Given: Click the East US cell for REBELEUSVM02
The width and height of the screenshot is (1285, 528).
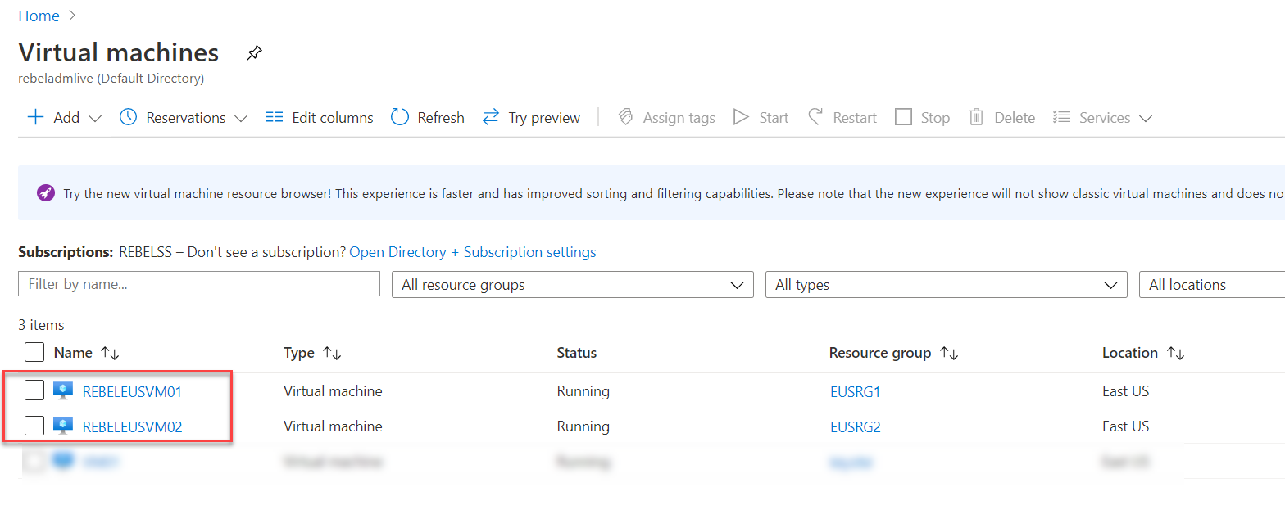Looking at the screenshot, I should click(x=1126, y=426).
